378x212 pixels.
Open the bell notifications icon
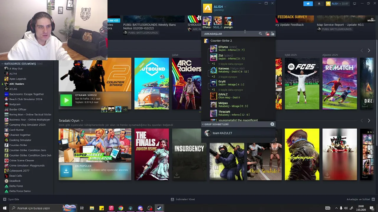319,4
